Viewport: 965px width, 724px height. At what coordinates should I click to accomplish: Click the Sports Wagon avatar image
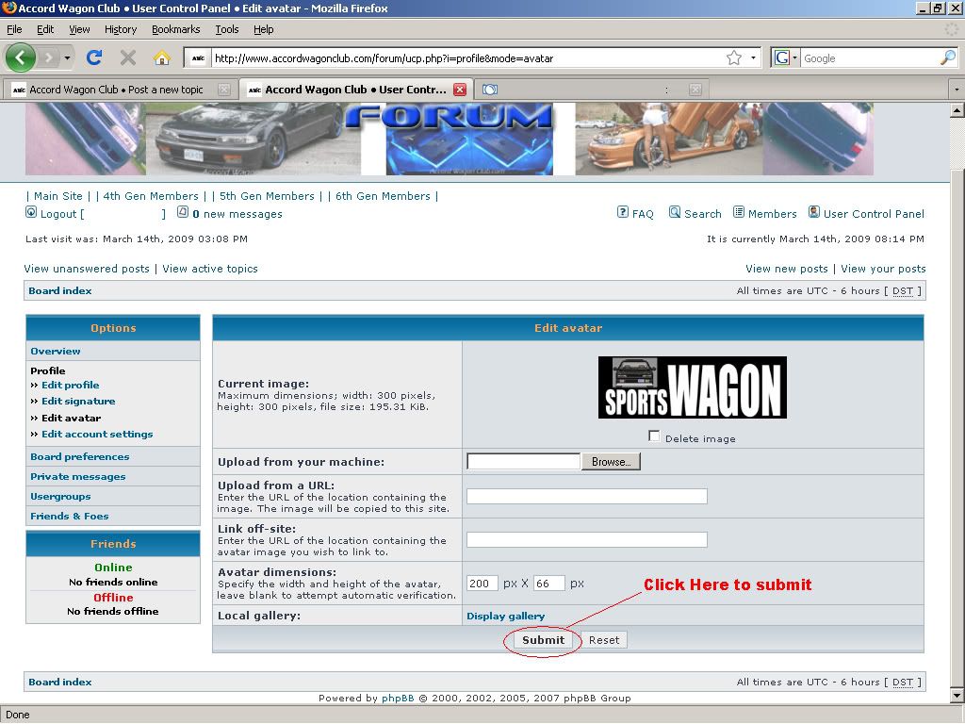(693, 387)
